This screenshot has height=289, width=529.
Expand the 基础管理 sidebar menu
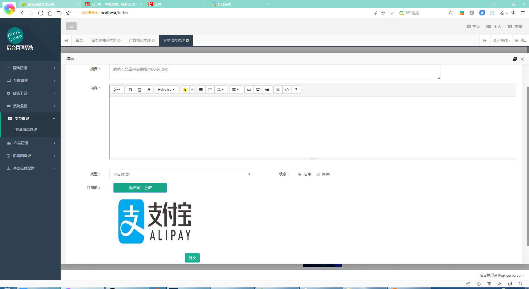point(30,68)
